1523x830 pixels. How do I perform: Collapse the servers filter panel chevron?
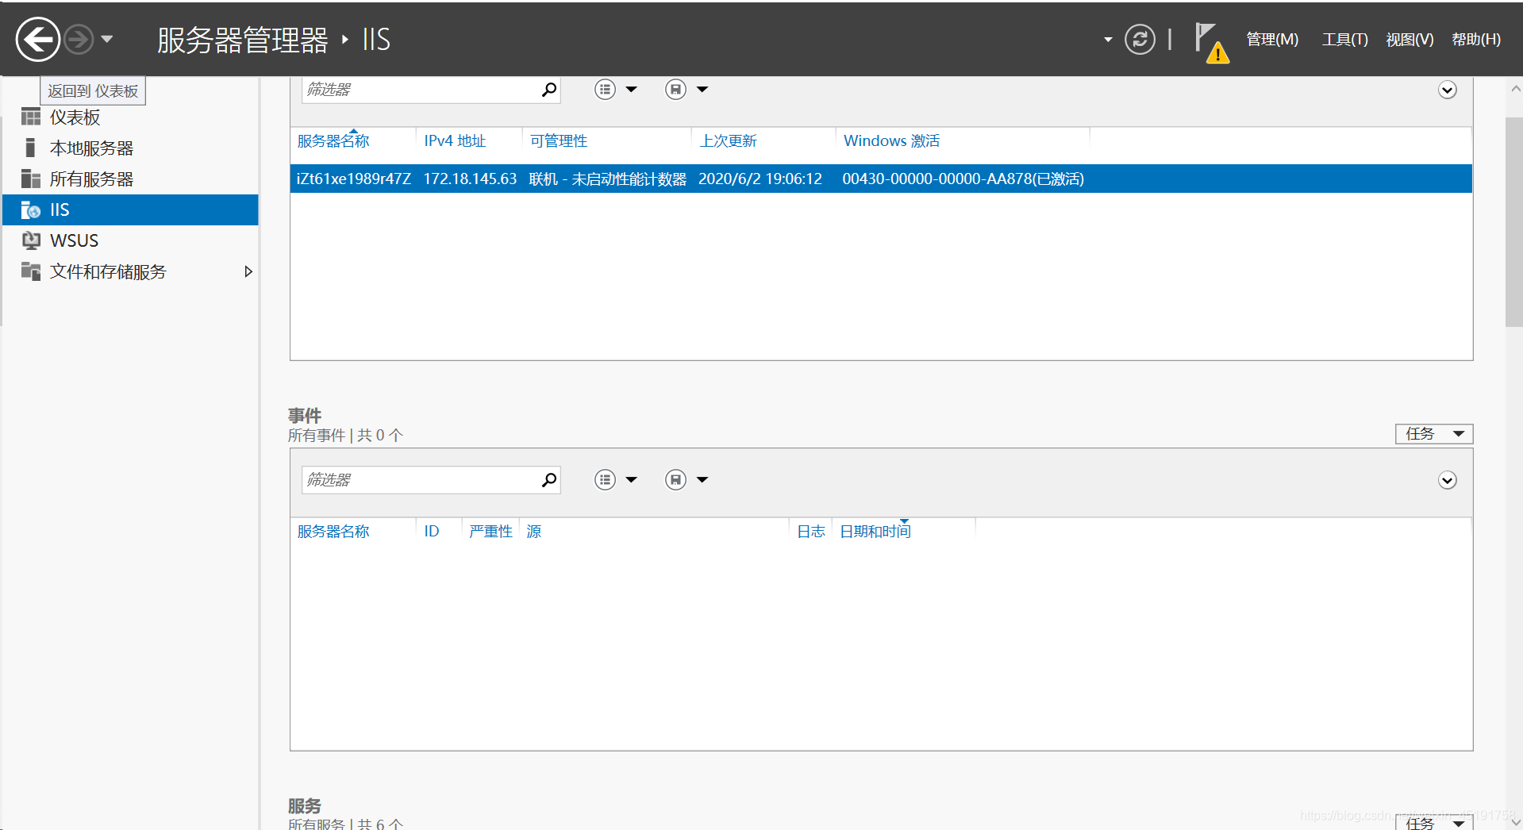pyautogui.click(x=1448, y=90)
